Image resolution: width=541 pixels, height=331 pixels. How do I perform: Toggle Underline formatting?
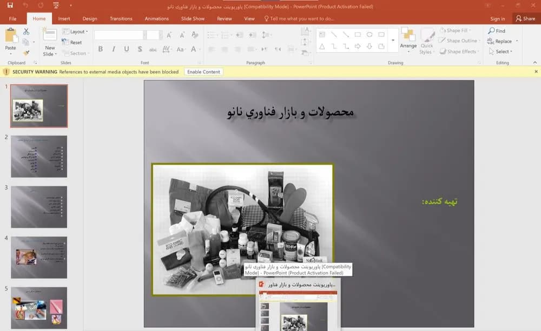point(127,49)
